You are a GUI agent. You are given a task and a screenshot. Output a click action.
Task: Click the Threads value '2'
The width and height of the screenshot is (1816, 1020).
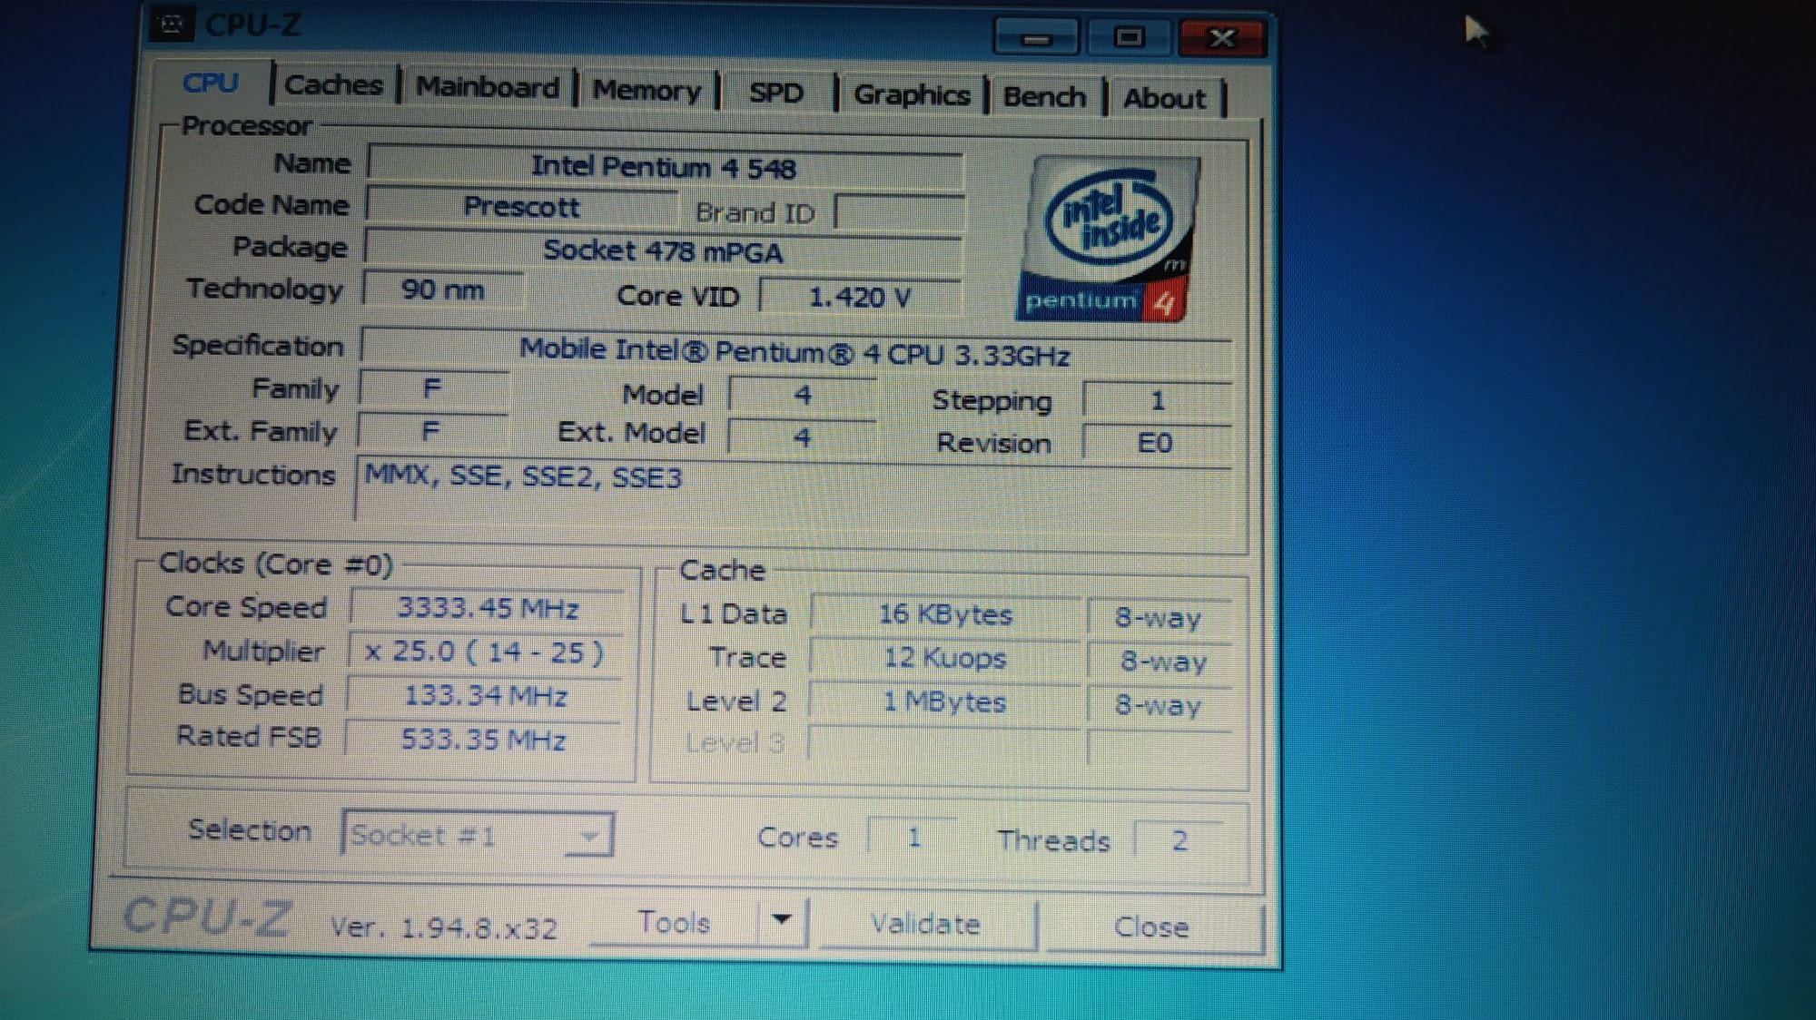click(1179, 840)
